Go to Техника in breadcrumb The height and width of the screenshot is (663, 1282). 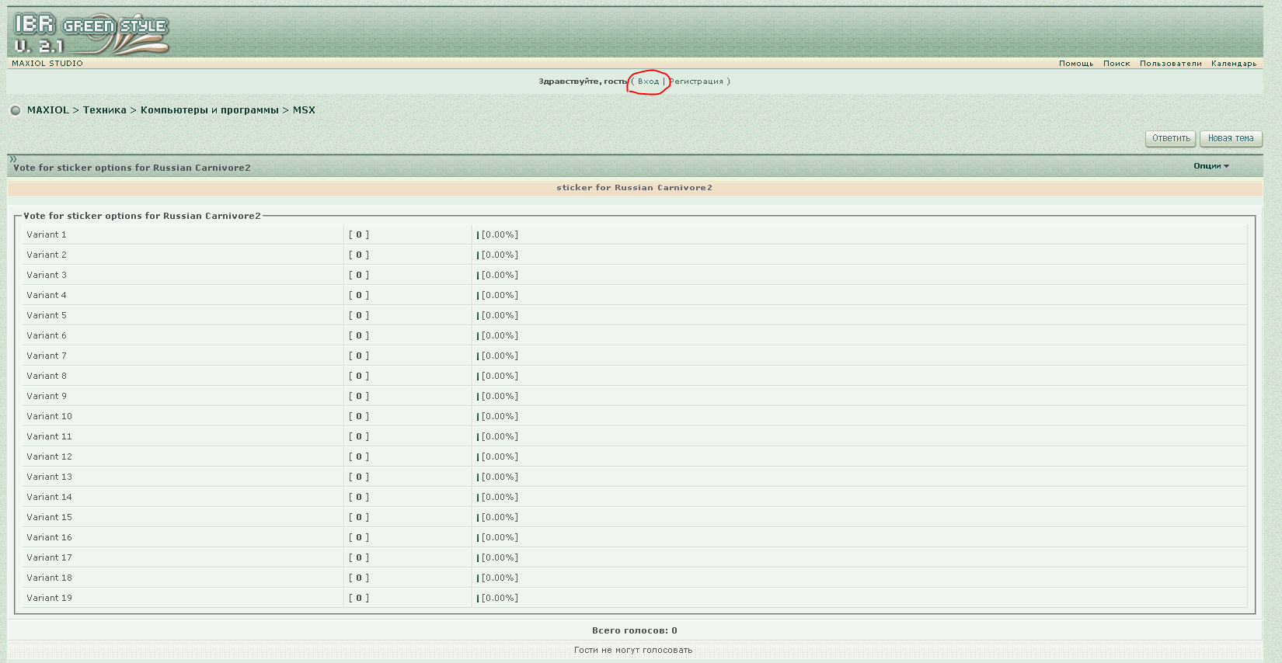click(x=105, y=110)
